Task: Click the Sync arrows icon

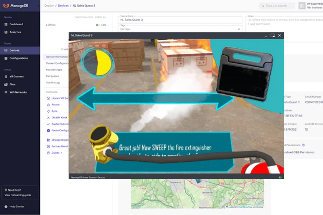Action: (48, 111)
